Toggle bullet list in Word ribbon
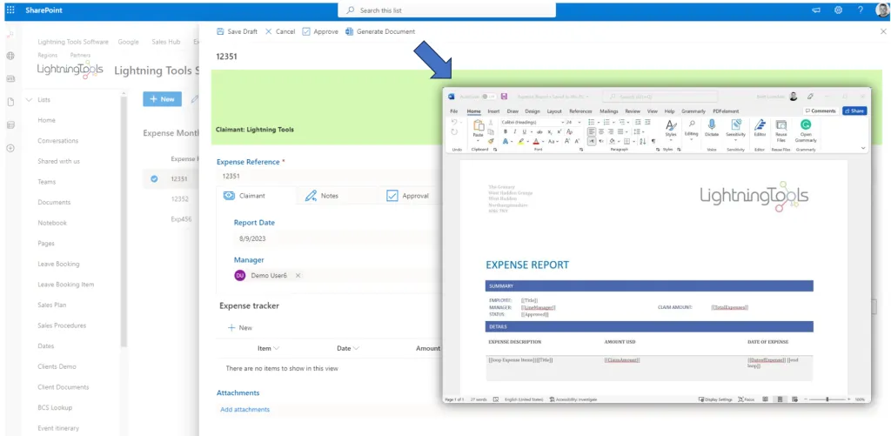The width and height of the screenshot is (891, 436). coord(592,122)
